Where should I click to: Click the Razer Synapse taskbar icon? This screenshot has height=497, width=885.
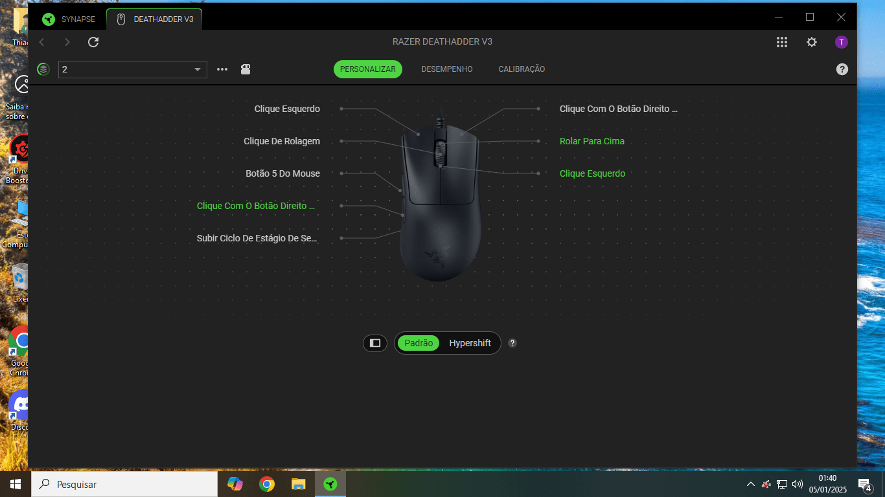(330, 484)
